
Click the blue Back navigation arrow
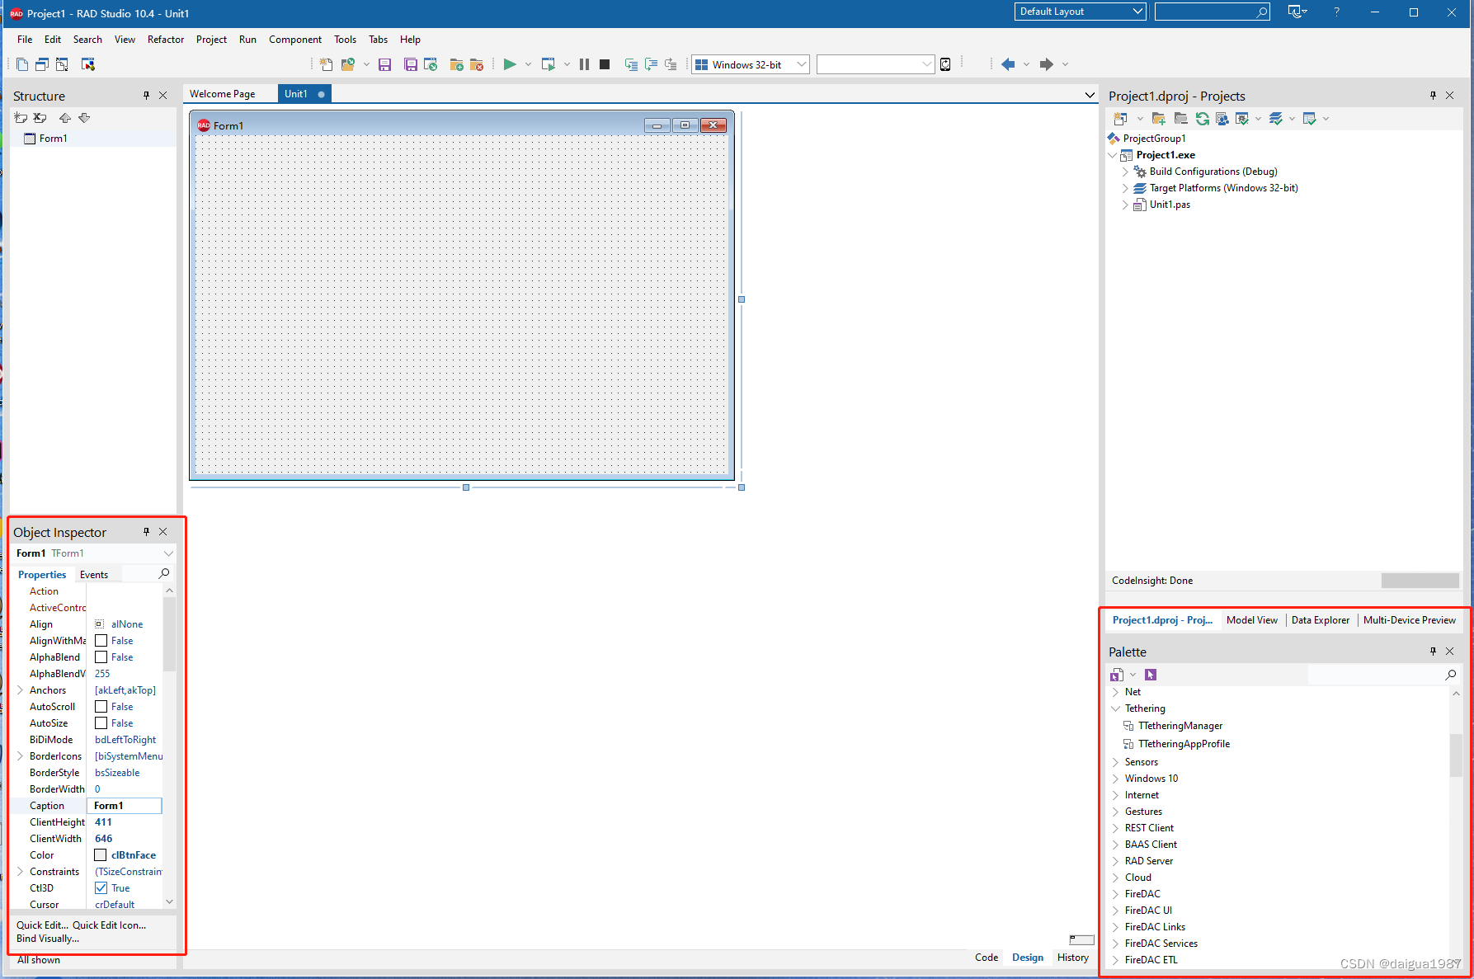1008,64
